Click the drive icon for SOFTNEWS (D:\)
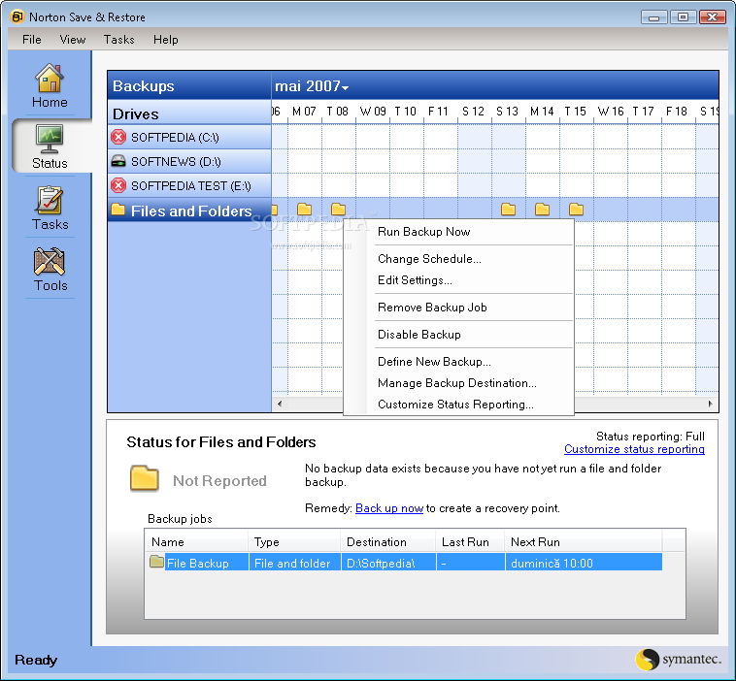This screenshot has width=736, height=681. (118, 162)
